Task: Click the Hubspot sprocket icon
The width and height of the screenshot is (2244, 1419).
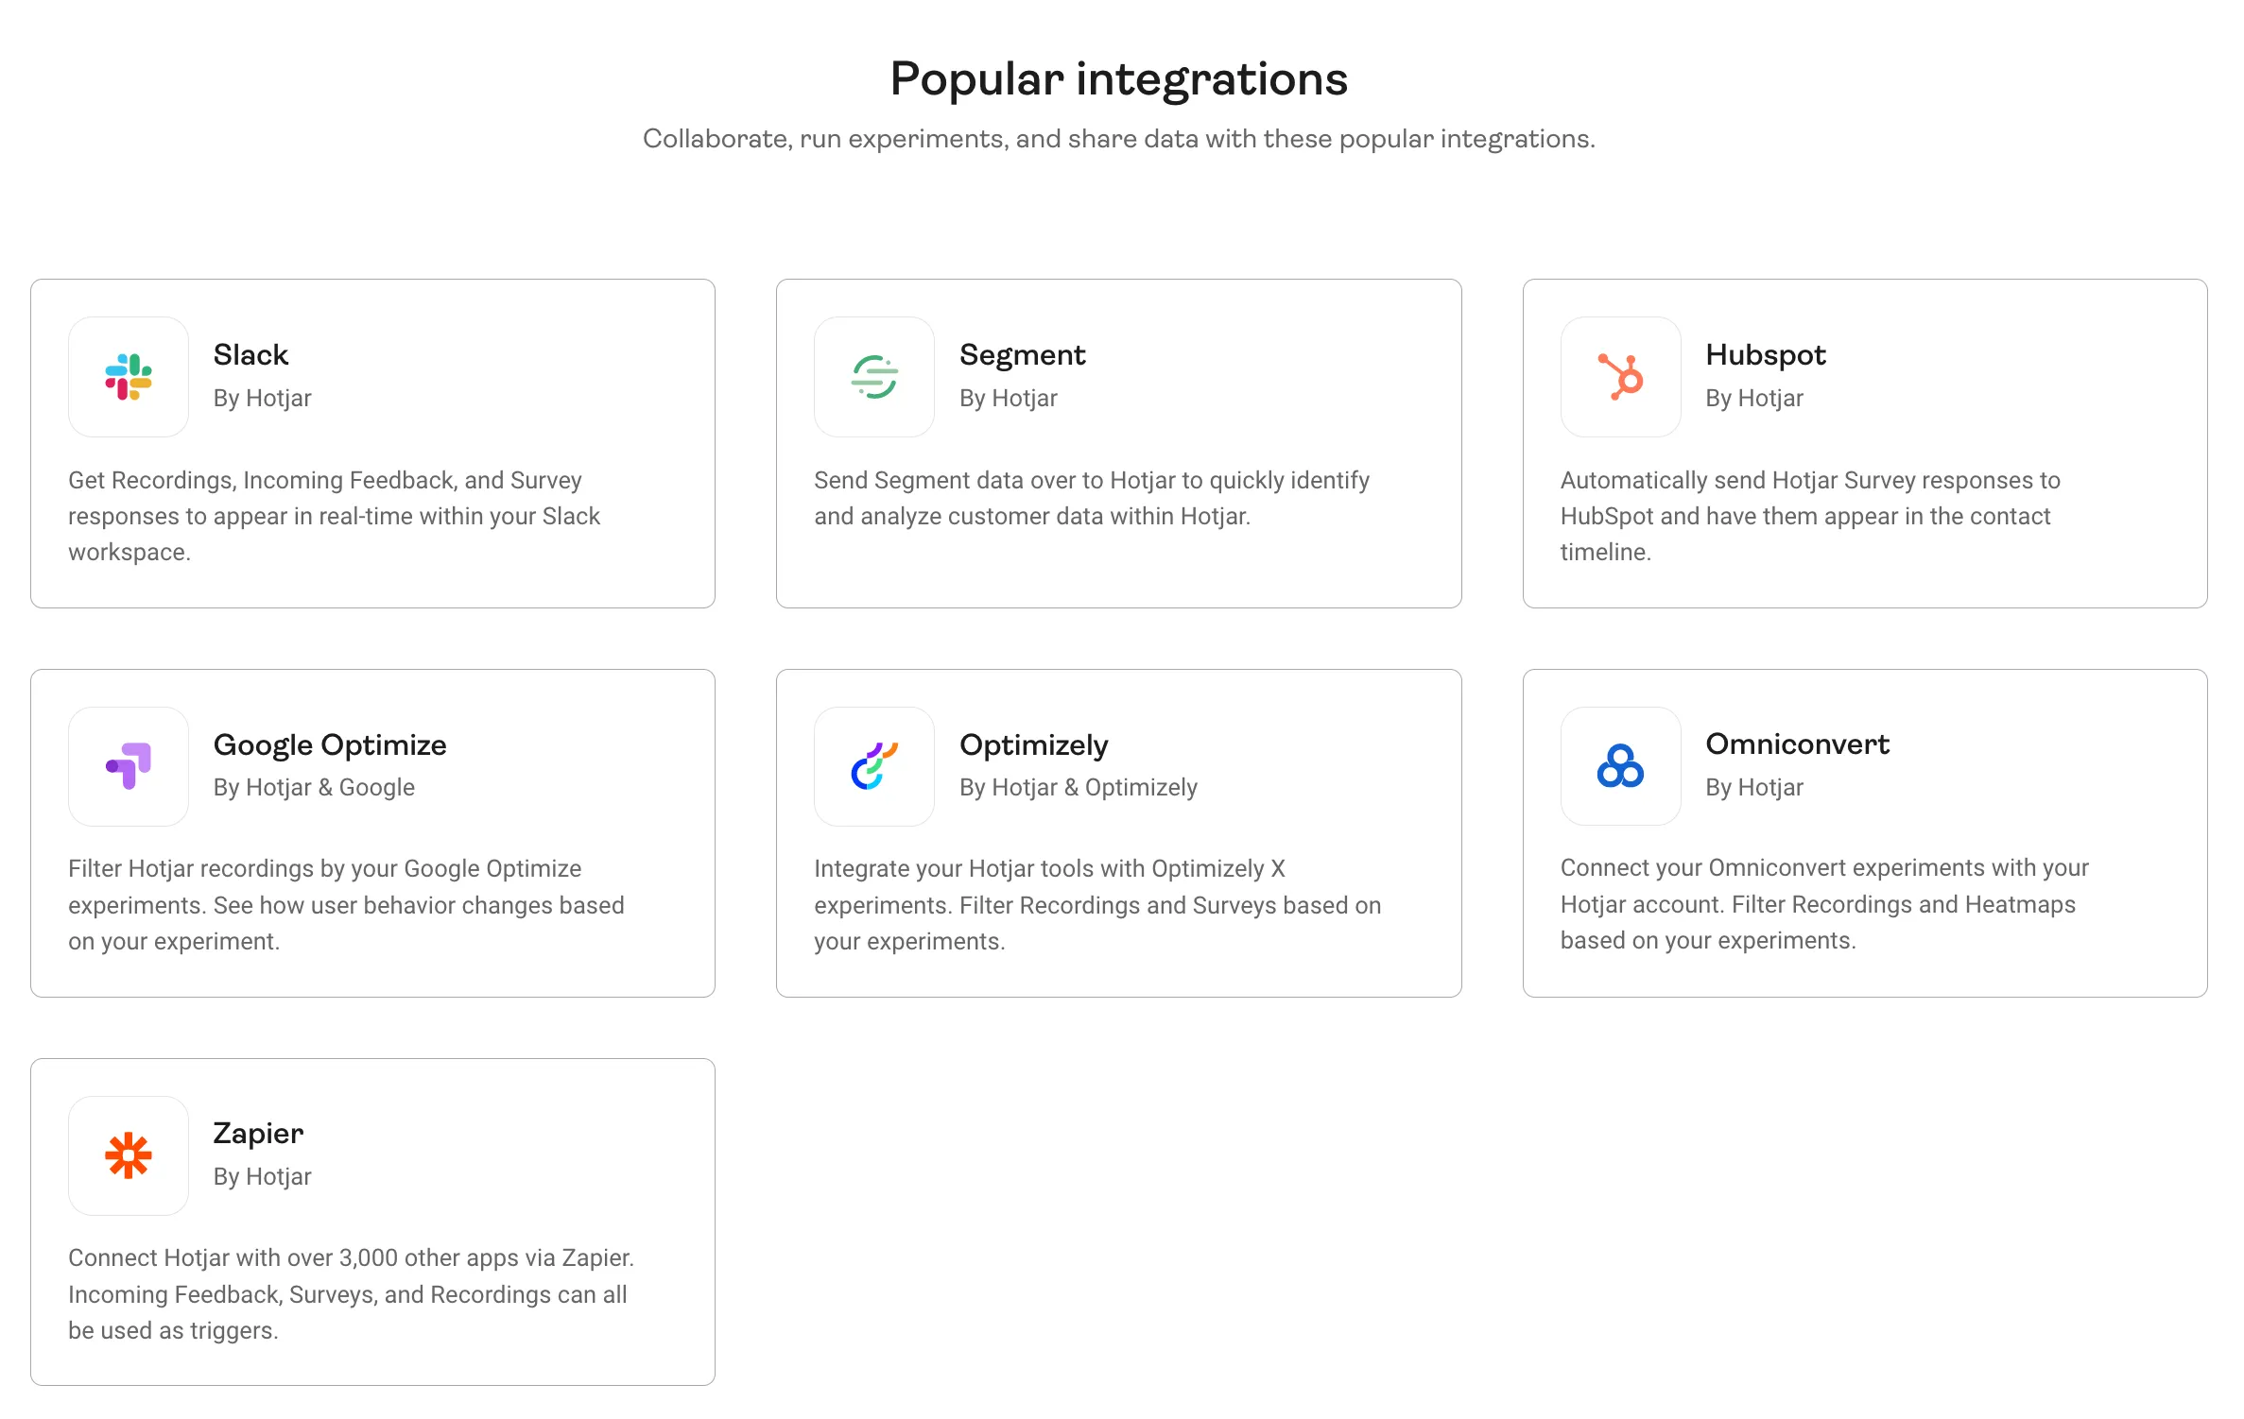Action: pyautogui.click(x=1620, y=376)
